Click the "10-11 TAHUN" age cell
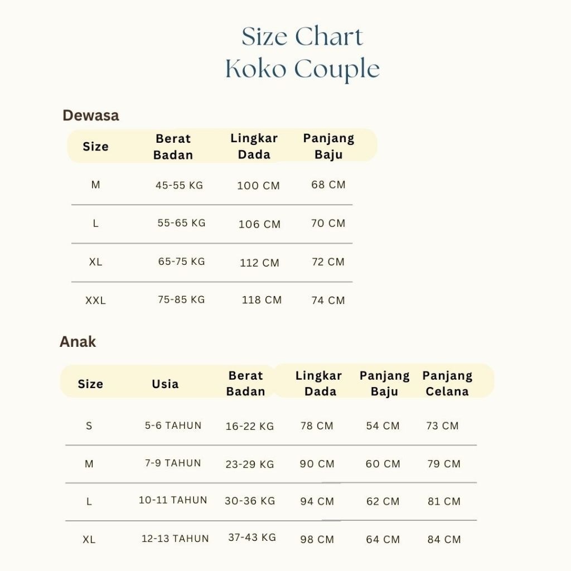This screenshot has width=571, height=571. pos(173,500)
